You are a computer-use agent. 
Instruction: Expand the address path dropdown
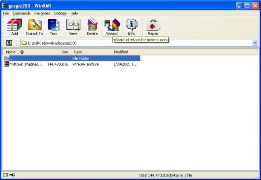point(255,43)
